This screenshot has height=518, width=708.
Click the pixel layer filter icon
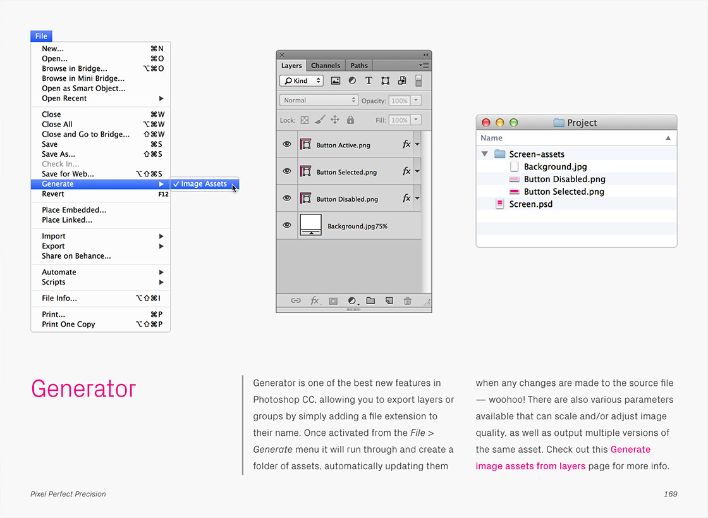coord(336,81)
